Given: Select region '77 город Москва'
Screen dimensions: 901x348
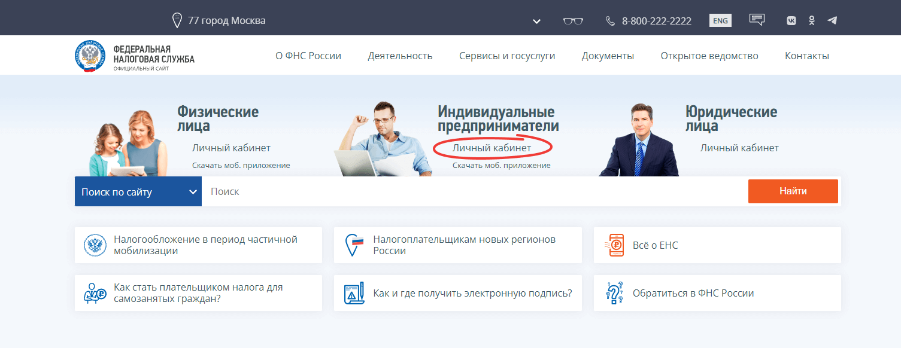Looking at the screenshot, I should tap(226, 20).
